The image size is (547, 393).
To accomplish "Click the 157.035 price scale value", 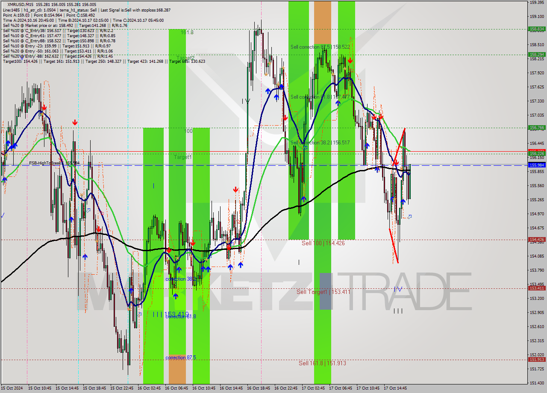I will click(x=536, y=115).
